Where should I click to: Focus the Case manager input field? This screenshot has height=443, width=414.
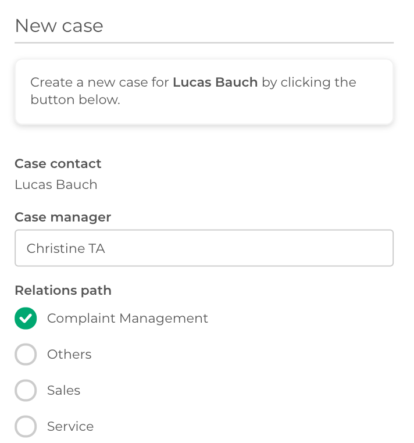coord(204,248)
